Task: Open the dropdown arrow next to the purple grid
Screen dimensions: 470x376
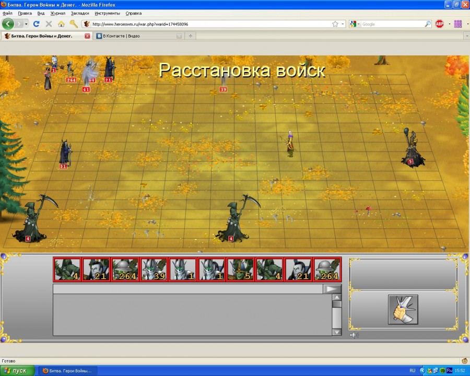Action: [x=467, y=24]
